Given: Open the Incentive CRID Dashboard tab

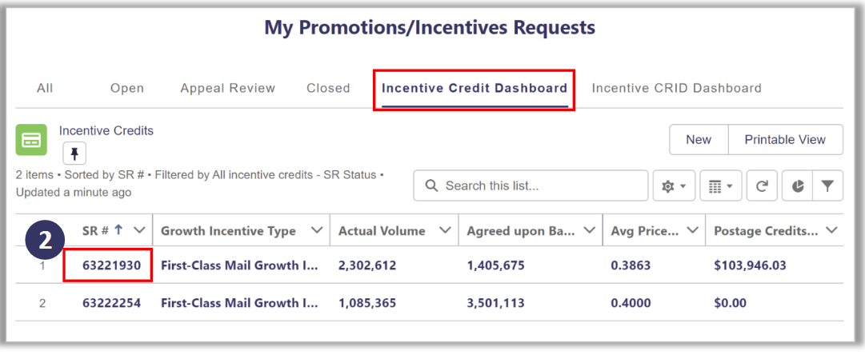Looking at the screenshot, I should [x=676, y=88].
